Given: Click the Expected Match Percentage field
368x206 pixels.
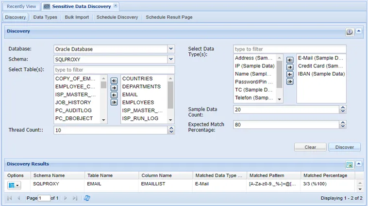Looking at the screenshot, I should [x=286, y=125].
